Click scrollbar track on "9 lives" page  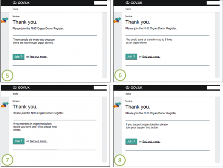217,45
